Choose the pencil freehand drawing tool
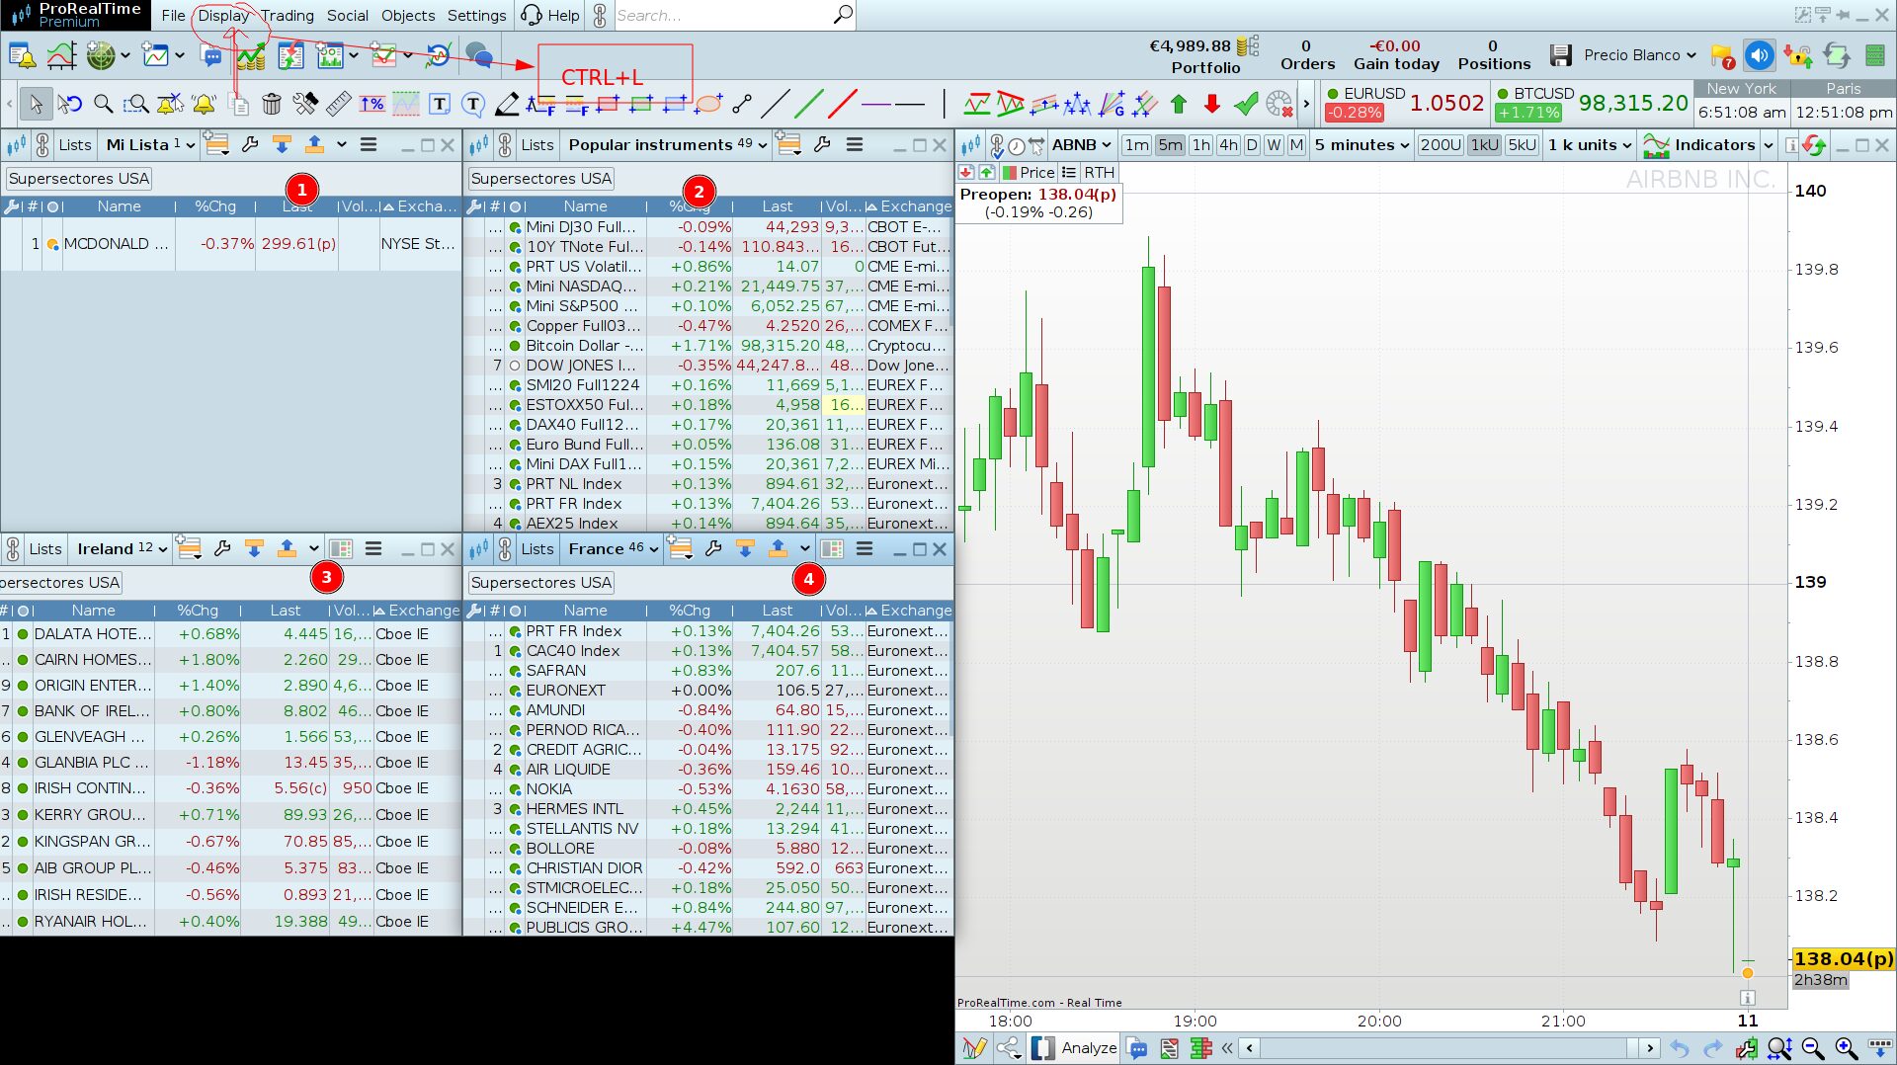Screen dimensions: 1897x1065 tap(507, 104)
